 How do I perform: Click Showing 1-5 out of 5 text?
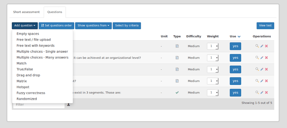257,103
